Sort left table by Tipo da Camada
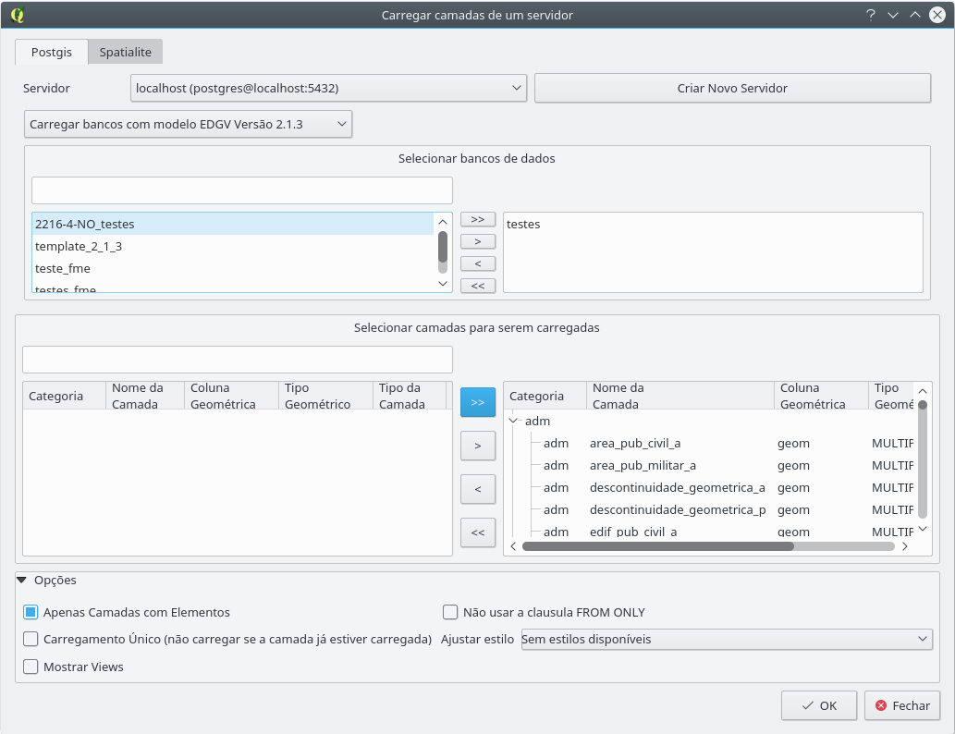The image size is (955, 734). pyautogui.click(x=410, y=396)
